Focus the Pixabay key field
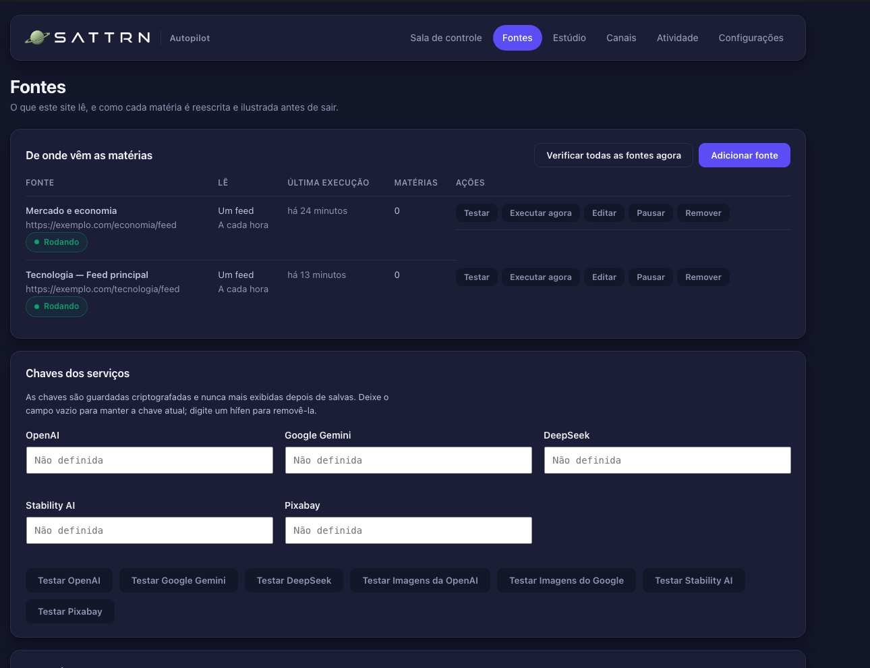The image size is (870, 668). tap(409, 530)
